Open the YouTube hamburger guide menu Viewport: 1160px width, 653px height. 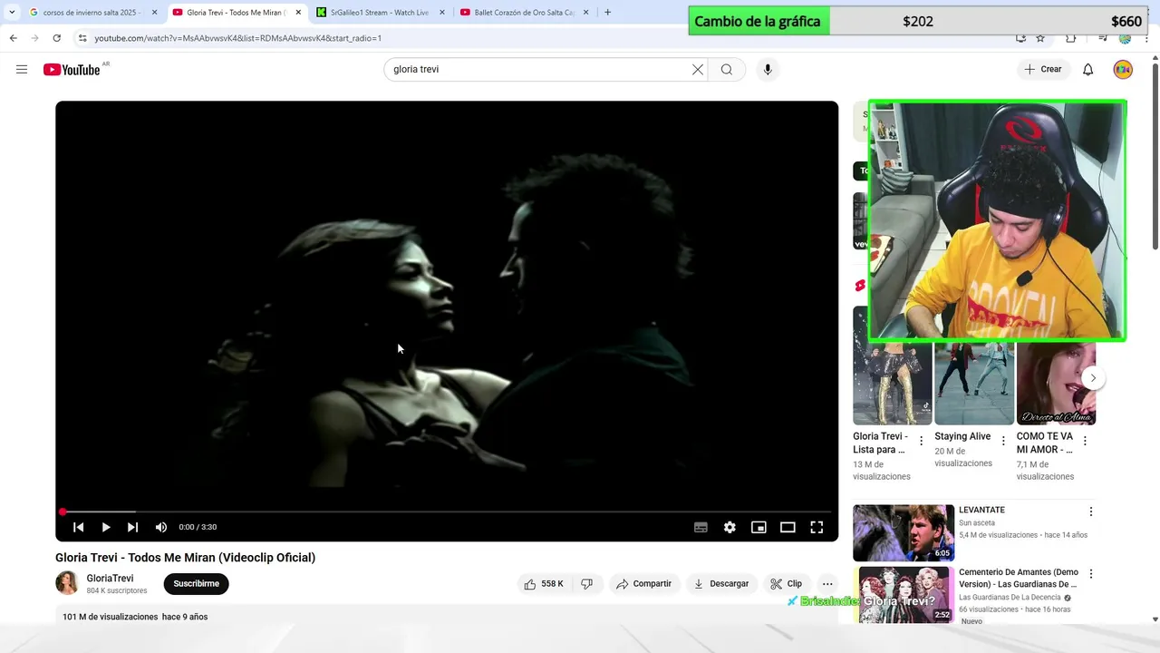tap(22, 70)
